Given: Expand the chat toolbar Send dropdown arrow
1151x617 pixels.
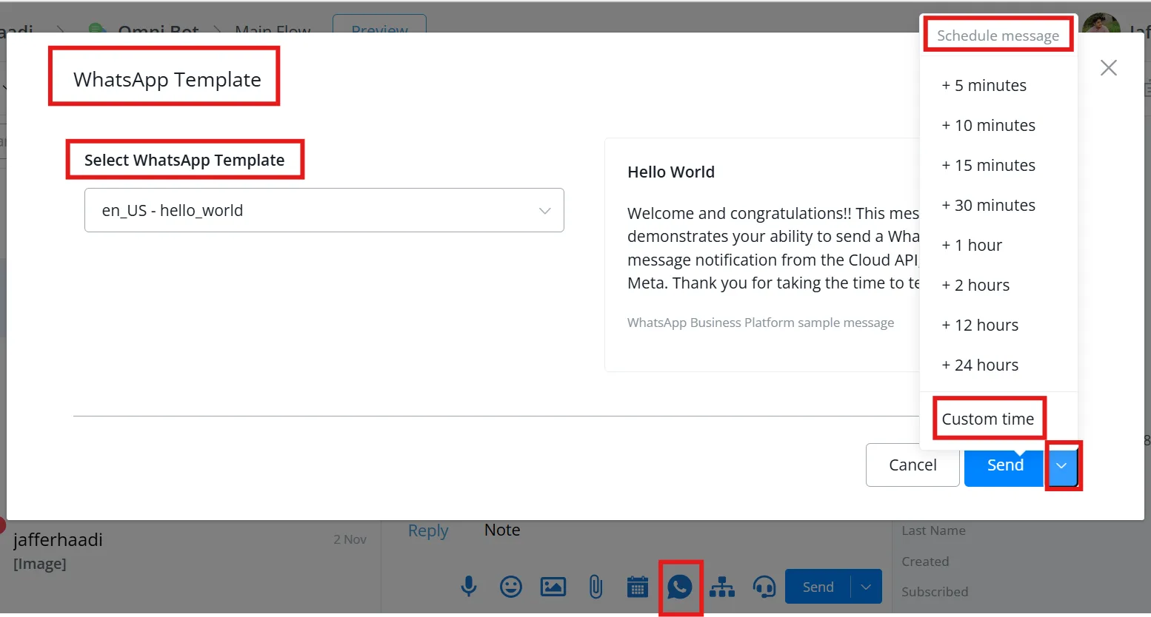Looking at the screenshot, I should tap(866, 587).
